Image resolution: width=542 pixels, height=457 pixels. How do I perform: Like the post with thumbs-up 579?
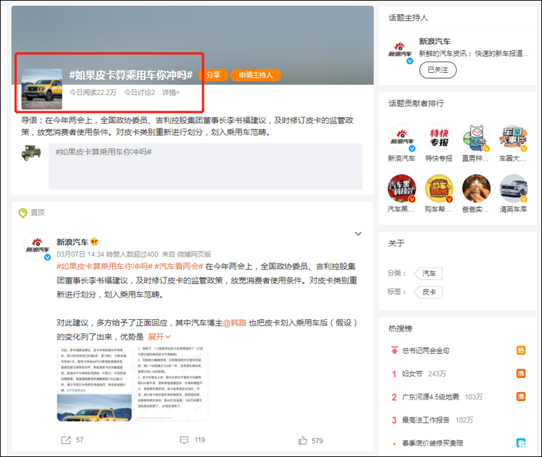click(303, 440)
